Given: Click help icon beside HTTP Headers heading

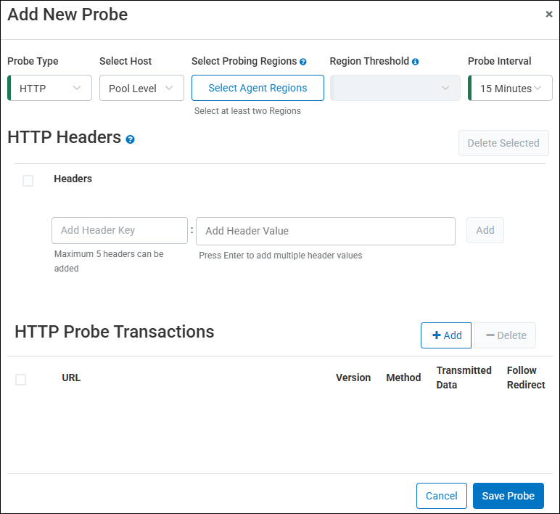Looking at the screenshot, I should (x=130, y=139).
